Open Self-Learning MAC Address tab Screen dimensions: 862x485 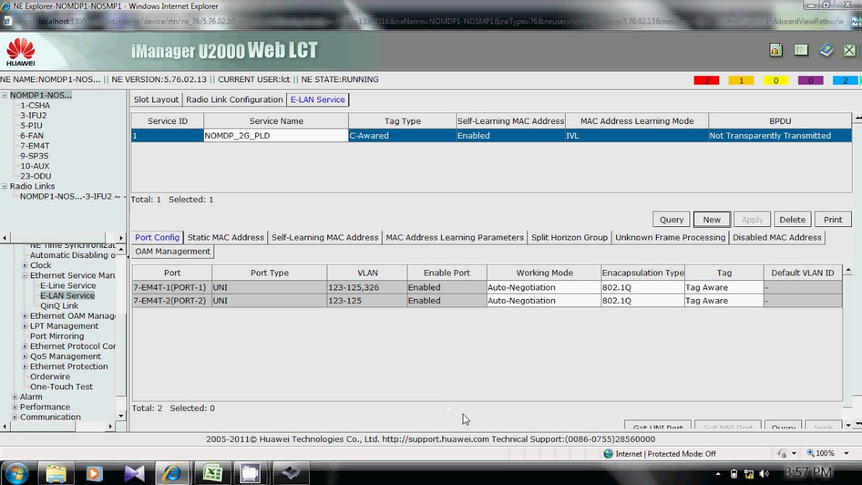325,237
